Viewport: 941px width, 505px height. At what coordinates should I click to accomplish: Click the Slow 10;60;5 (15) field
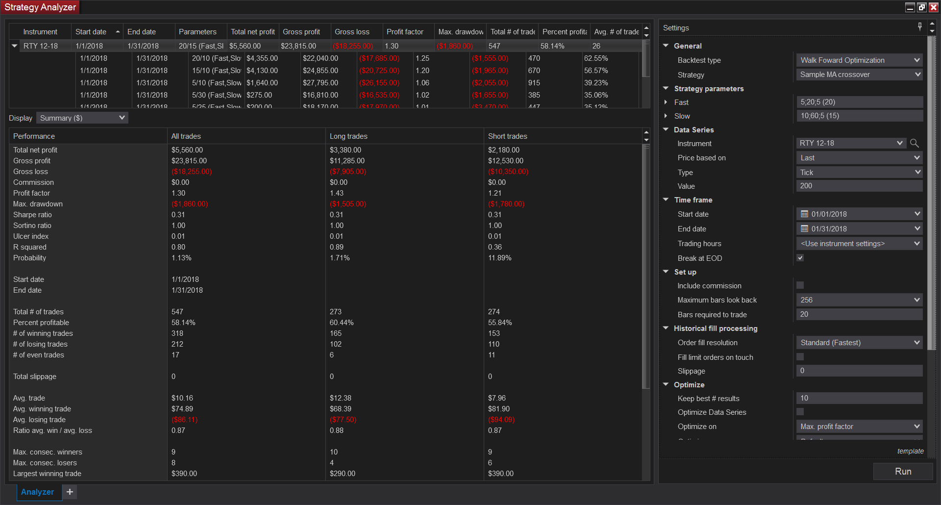coord(859,116)
